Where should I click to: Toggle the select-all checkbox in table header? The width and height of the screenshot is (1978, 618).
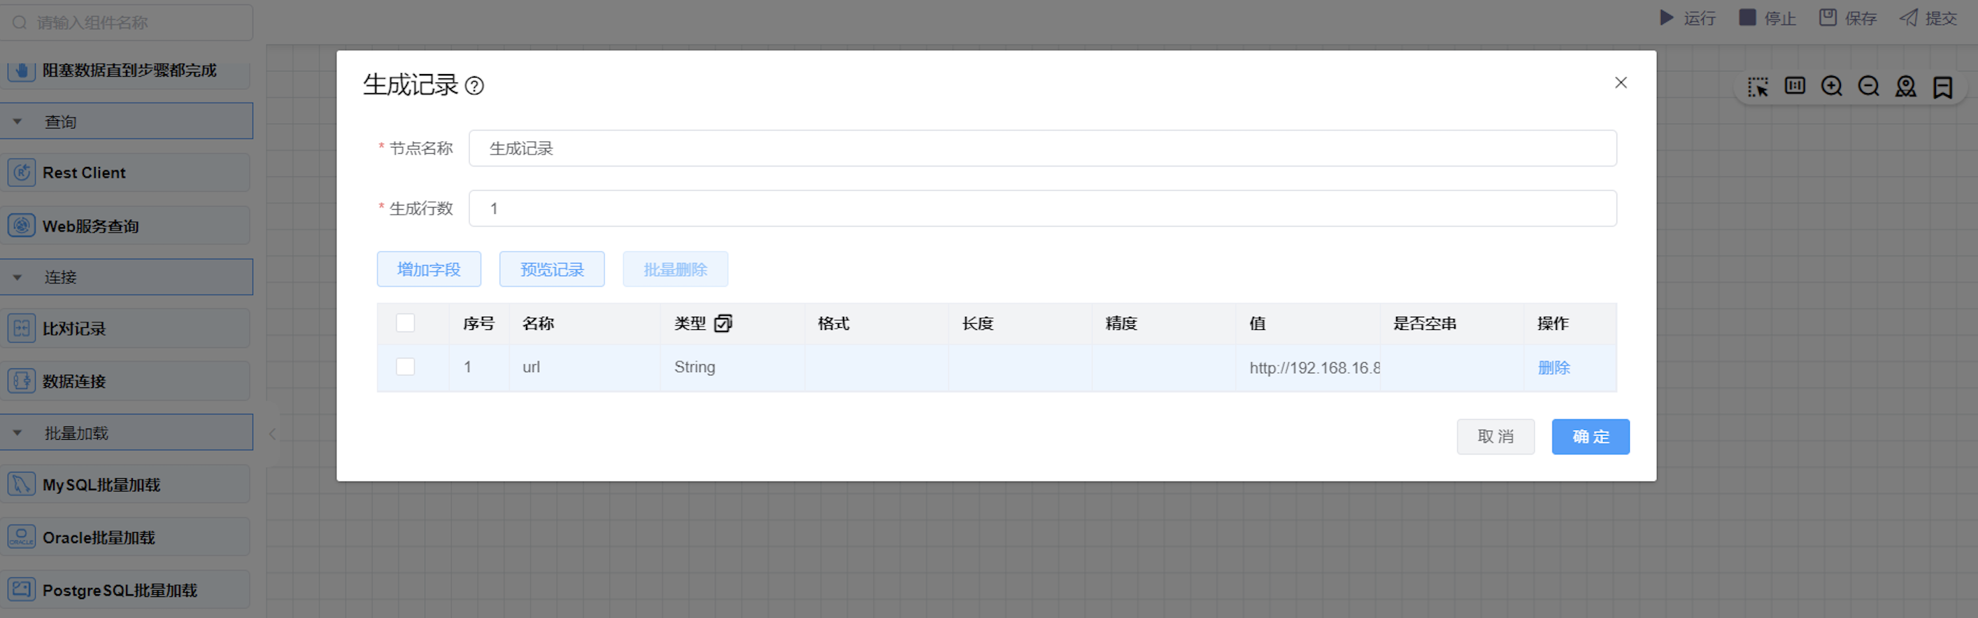406,323
